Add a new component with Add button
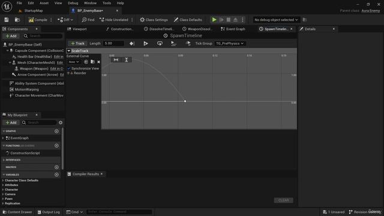Image resolution: width=384 pixels, height=216 pixels. click(11, 36)
